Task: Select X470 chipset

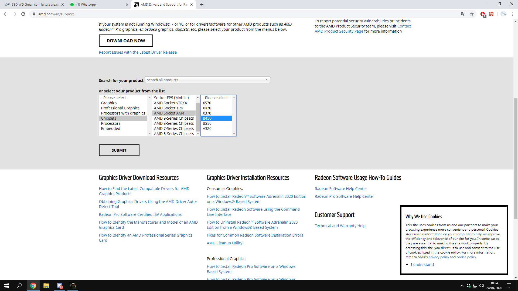Action: tap(216, 108)
